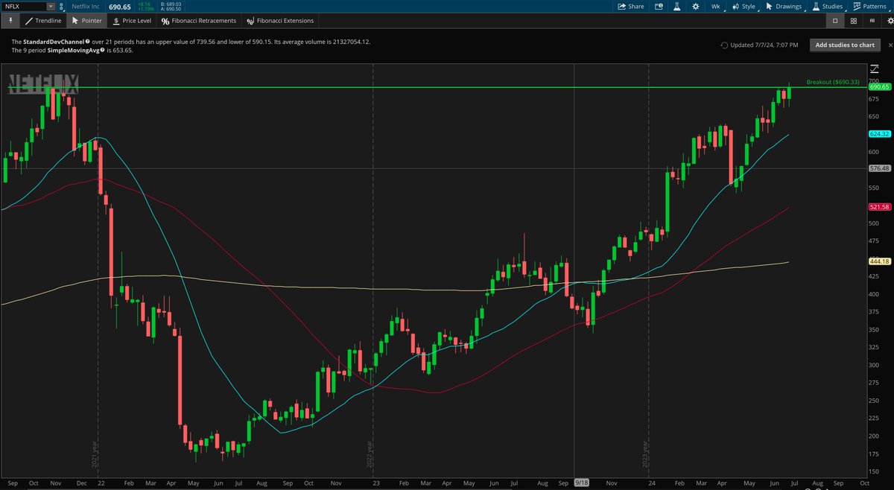Open the Patterns dropdown menu
This screenshot has height=490, width=894.
pos(871,6)
